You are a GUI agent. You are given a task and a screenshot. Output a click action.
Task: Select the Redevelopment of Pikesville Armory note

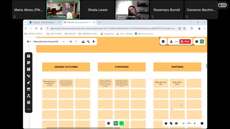point(50,83)
